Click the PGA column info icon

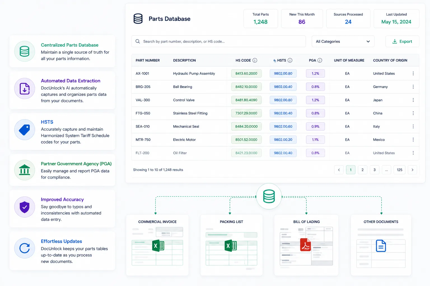pyautogui.click(x=320, y=60)
